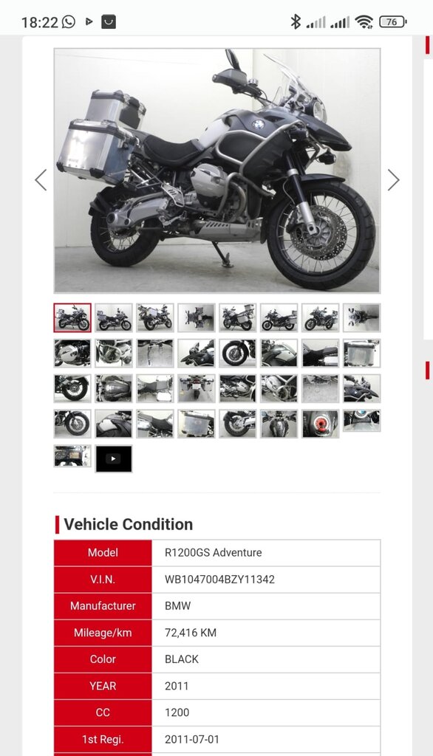The image size is (433, 756).
Task: Go to previous photo with left arrow
Action: point(41,180)
